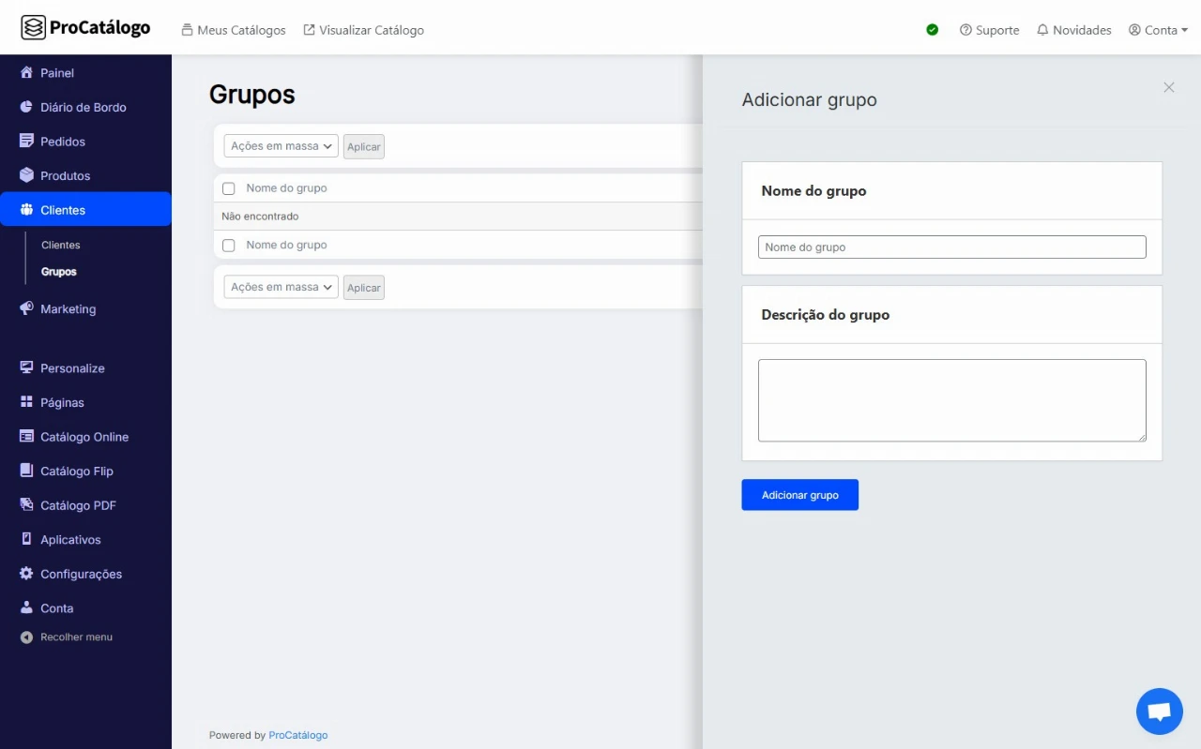The height and width of the screenshot is (749, 1201).
Task: Open the Meus Catálogos menu
Action: [x=234, y=30]
